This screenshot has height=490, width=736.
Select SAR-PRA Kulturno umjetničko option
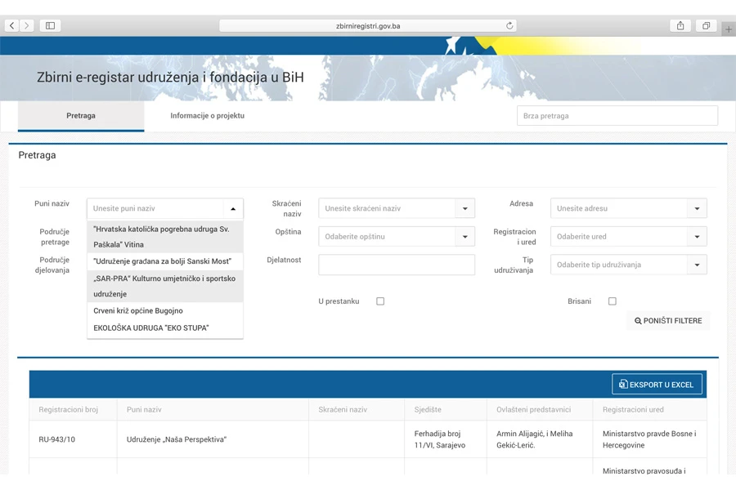165,286
